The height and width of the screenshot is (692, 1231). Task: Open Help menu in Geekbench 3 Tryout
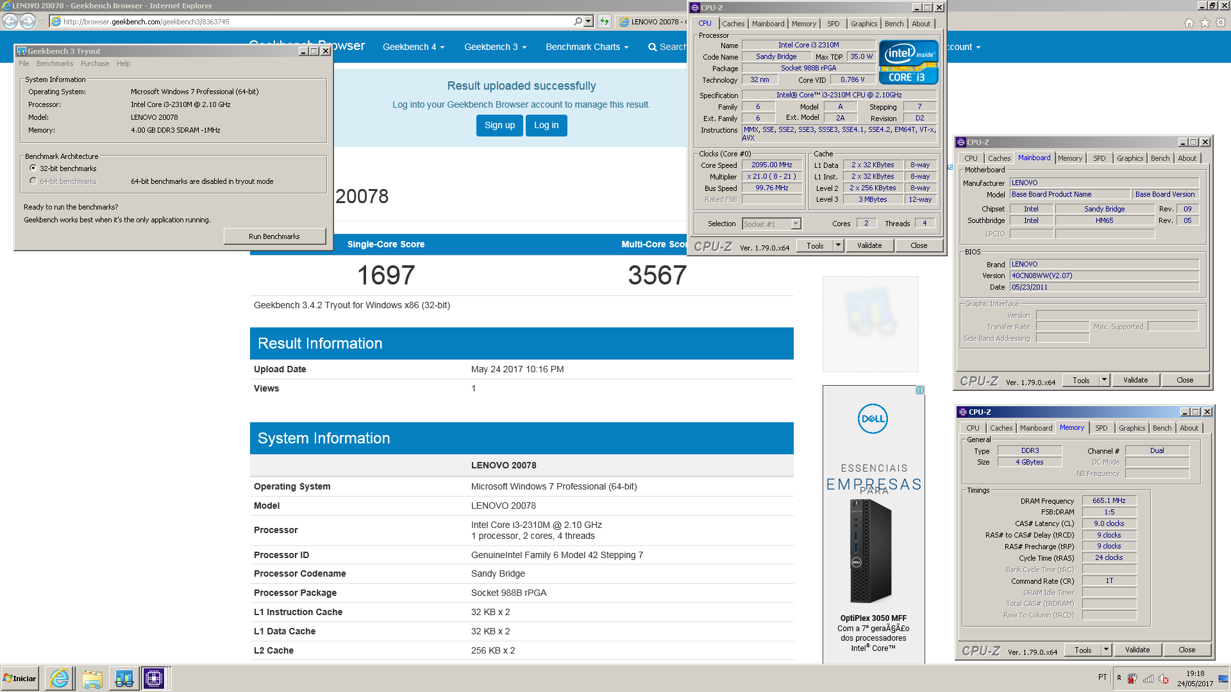tap(123, 63)
